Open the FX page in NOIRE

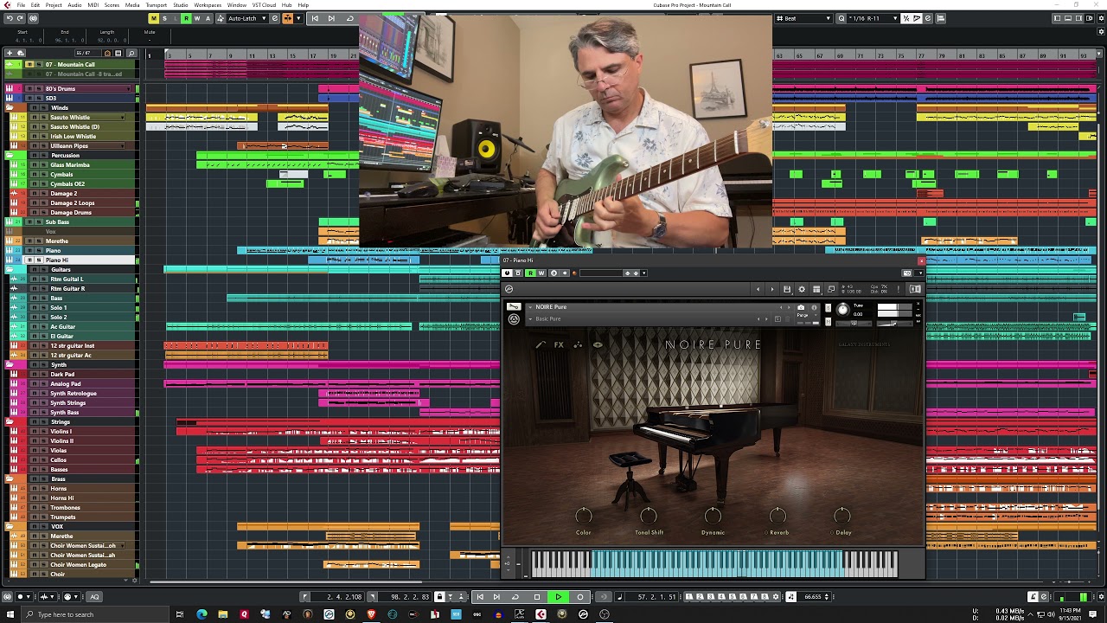click(x=559, y=345)
